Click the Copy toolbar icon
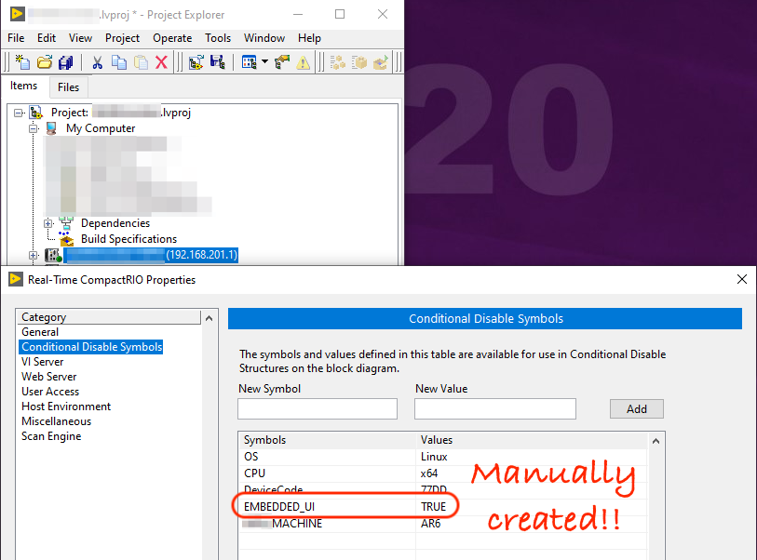This screenshot has width=757, height=560. click(x=119, y=62)
